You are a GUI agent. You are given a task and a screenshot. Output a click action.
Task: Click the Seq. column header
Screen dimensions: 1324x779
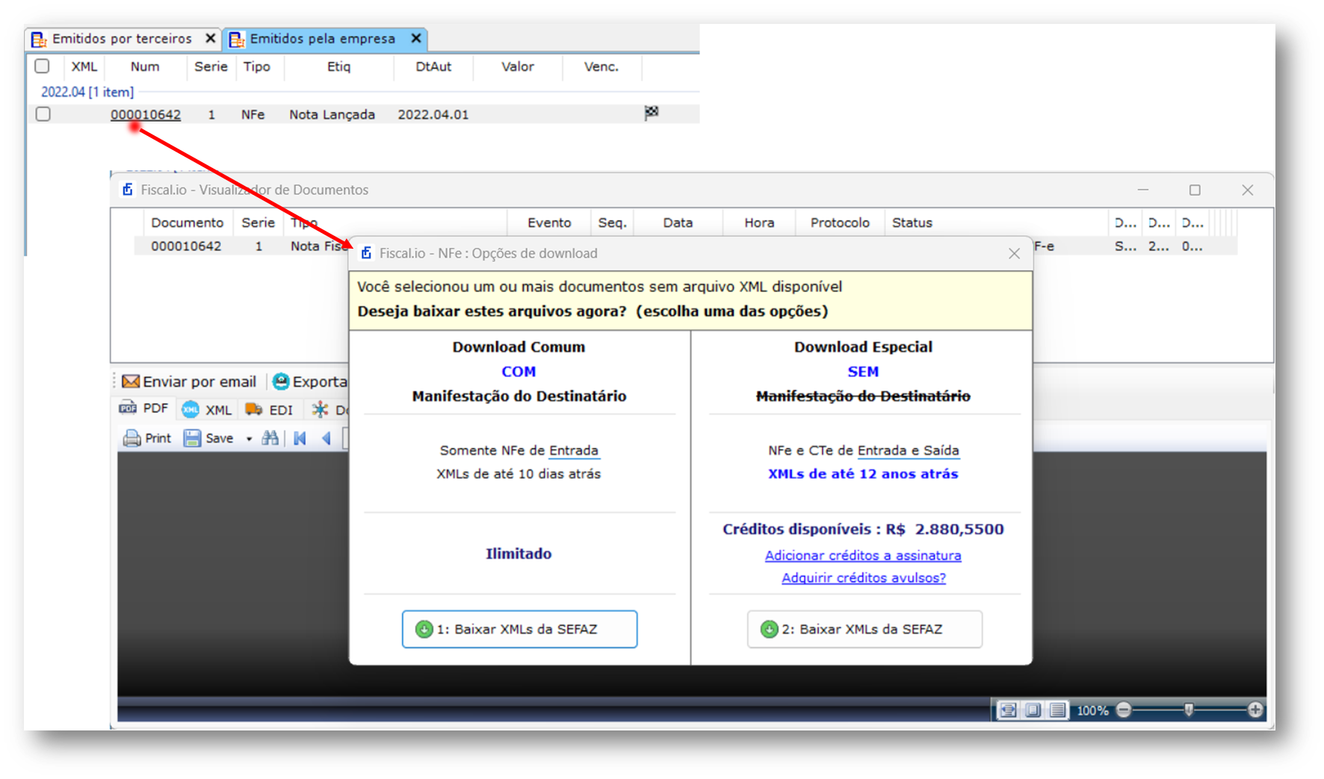point(613,223)
